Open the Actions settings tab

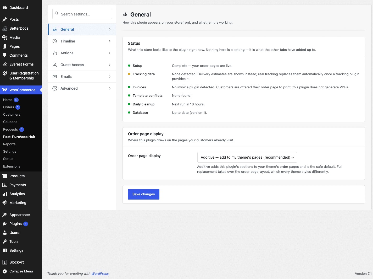pos(82,53)
